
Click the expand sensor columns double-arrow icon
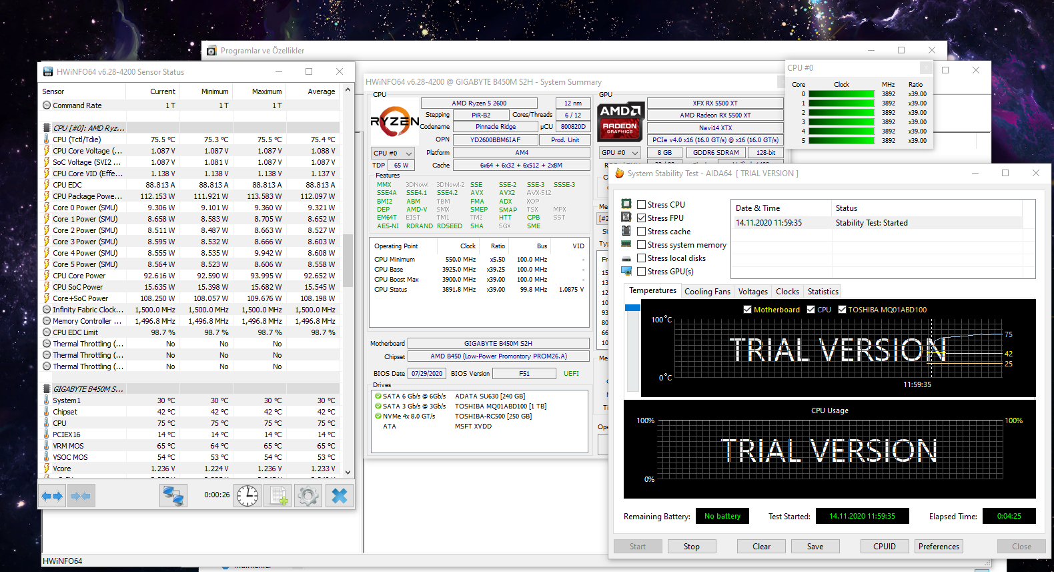[52, 496]
